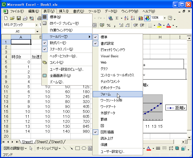Apply Percent style icon
Screen dimensions: 193x158
click(109, 25)
